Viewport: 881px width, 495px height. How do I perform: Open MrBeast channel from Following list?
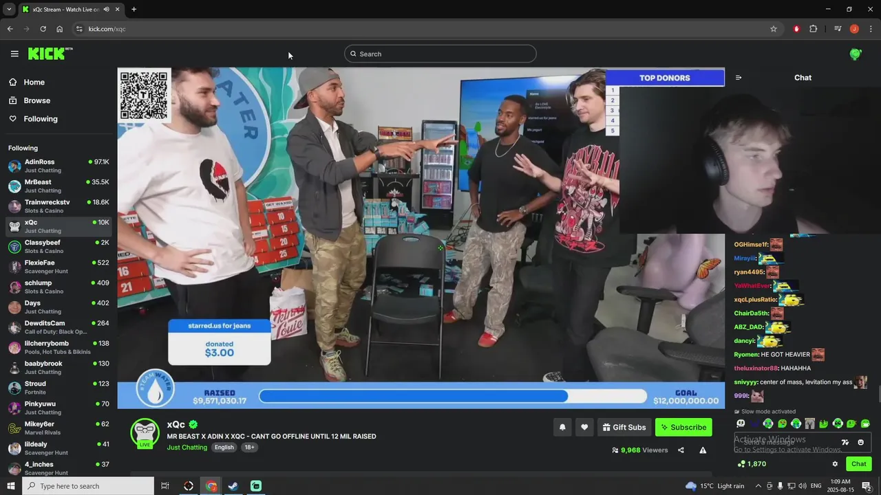click(59, 186)
